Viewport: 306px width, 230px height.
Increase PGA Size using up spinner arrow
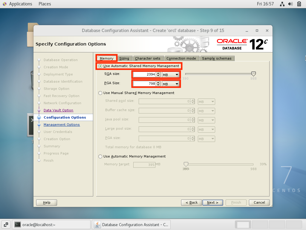click(158, 82)
